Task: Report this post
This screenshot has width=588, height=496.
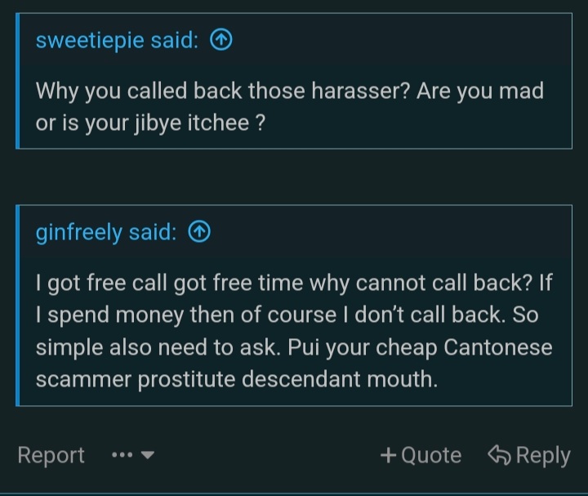Action: point(51,455)
